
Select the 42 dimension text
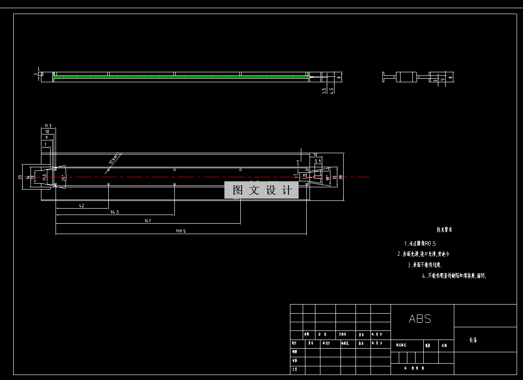82,205
